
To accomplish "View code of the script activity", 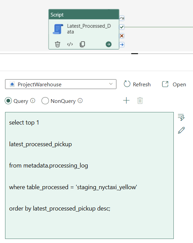I will 70,44.
